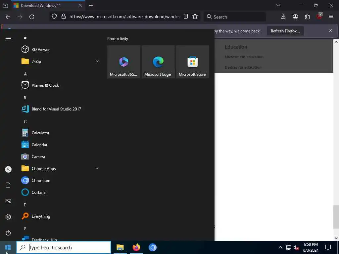Open Settings gear in Start sidebar
This screenshot has height=254, width=339.
[8, 217]
